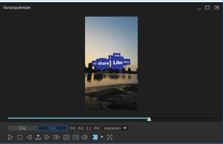The height and width of the screenshot is (144, 223).
Task: Undock the Vorschaufenster preview window
Action: [217, 8]
